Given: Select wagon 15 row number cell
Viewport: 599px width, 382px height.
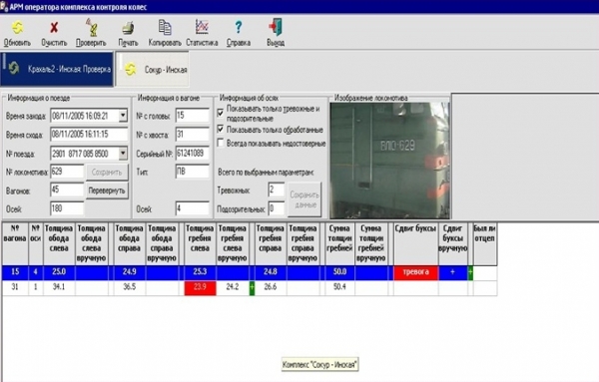Looking at the screenshot, I should 15,272.
